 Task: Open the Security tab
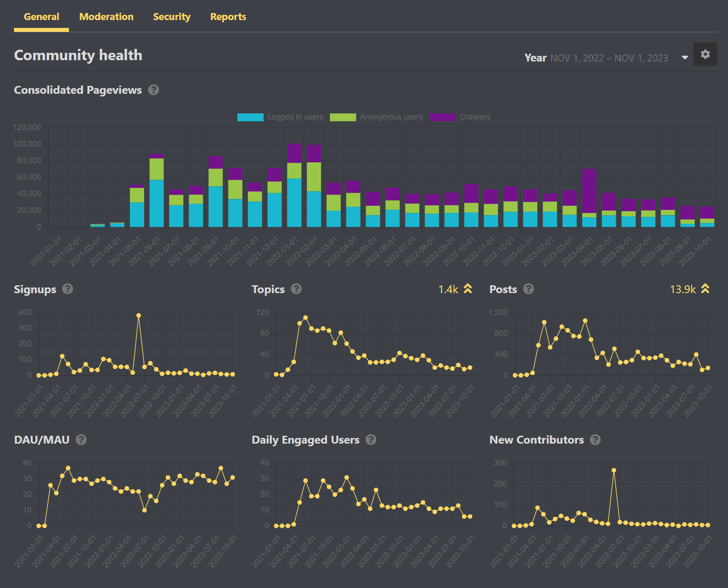point(172,17)
